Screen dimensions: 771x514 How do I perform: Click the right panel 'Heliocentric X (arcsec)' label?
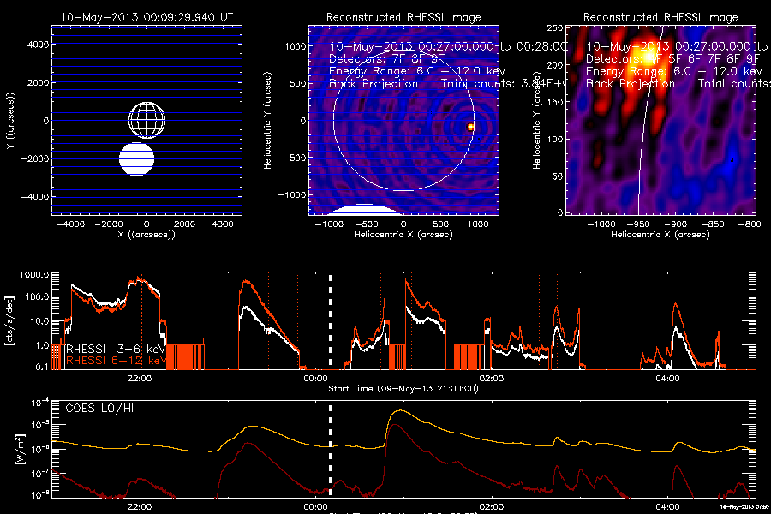pyautogui.click(x=660, y=235)
